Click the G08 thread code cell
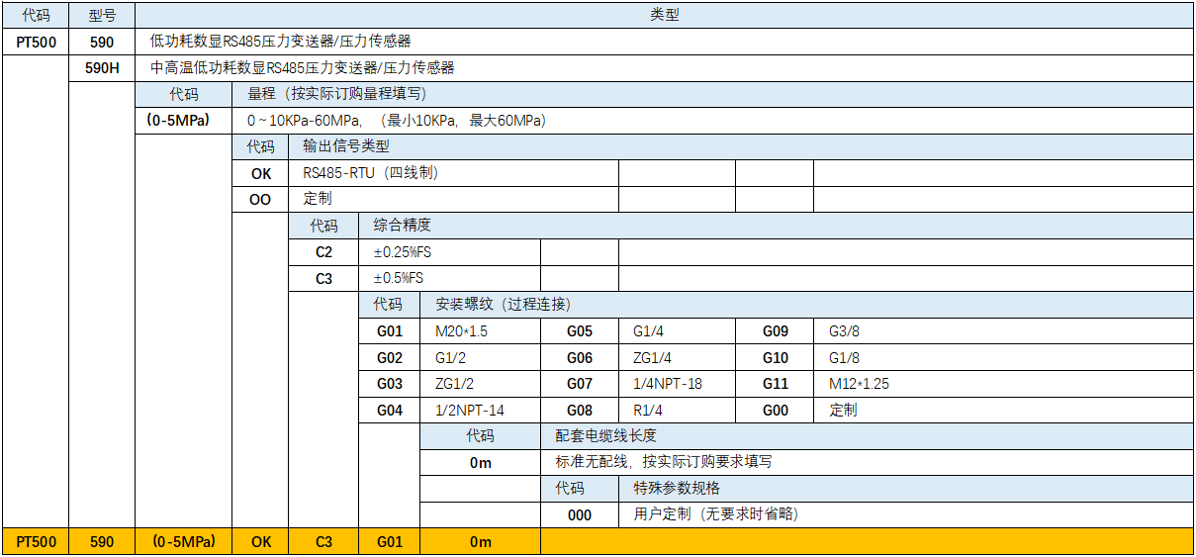1196x557 pixels. [580, 411]
